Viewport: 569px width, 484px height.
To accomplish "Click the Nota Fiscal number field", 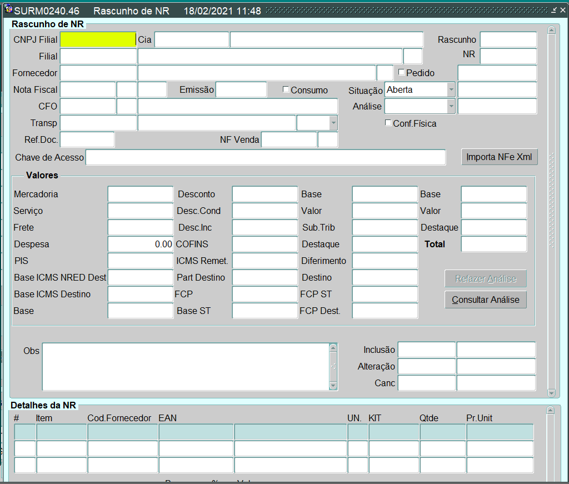I will [88, 89].
